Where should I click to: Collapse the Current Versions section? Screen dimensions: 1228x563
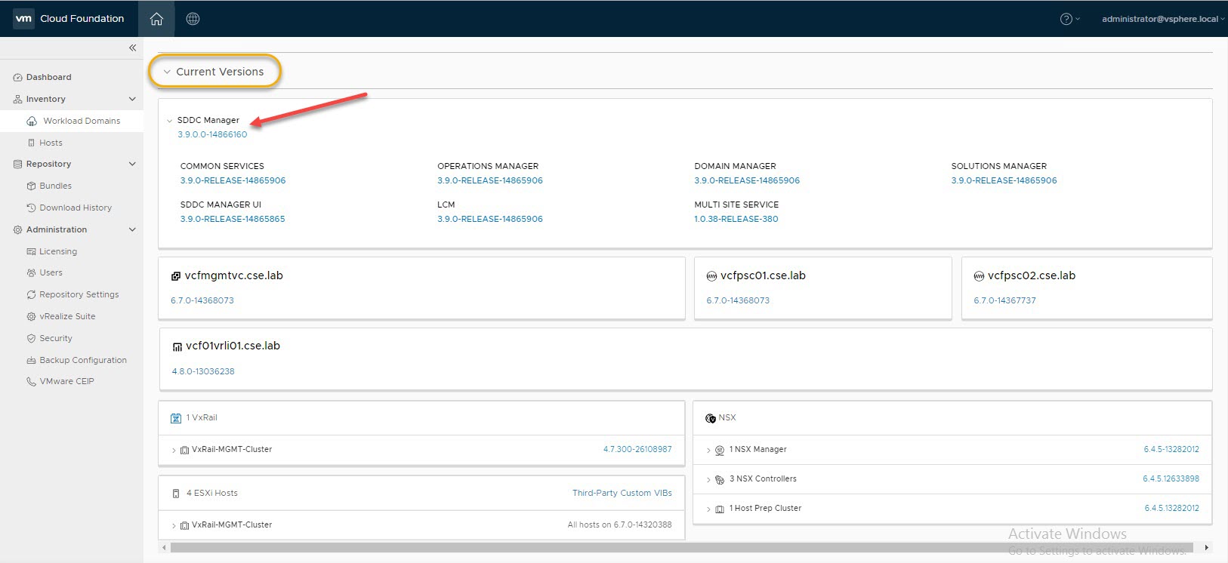point(167,72)
